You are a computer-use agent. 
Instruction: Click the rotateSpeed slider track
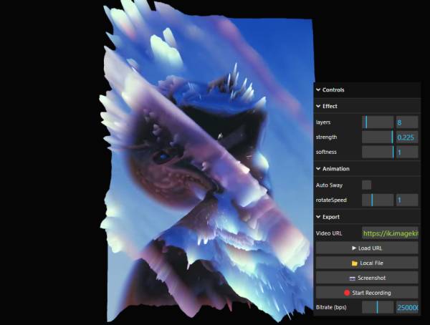(x=378, y=200)
